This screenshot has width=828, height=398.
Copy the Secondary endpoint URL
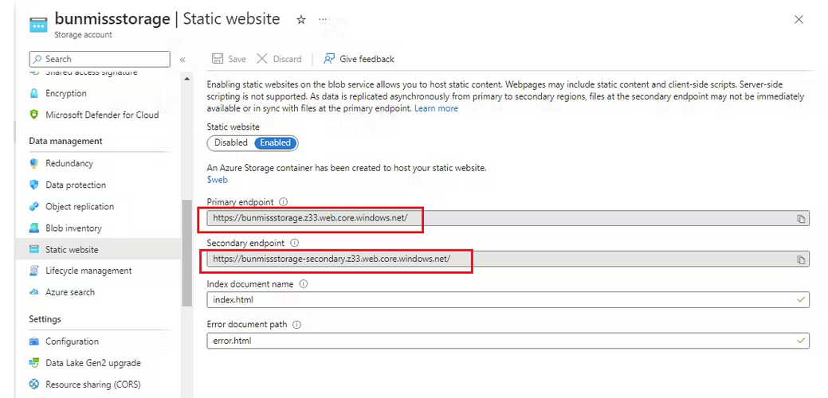click(x=801, y=259)
